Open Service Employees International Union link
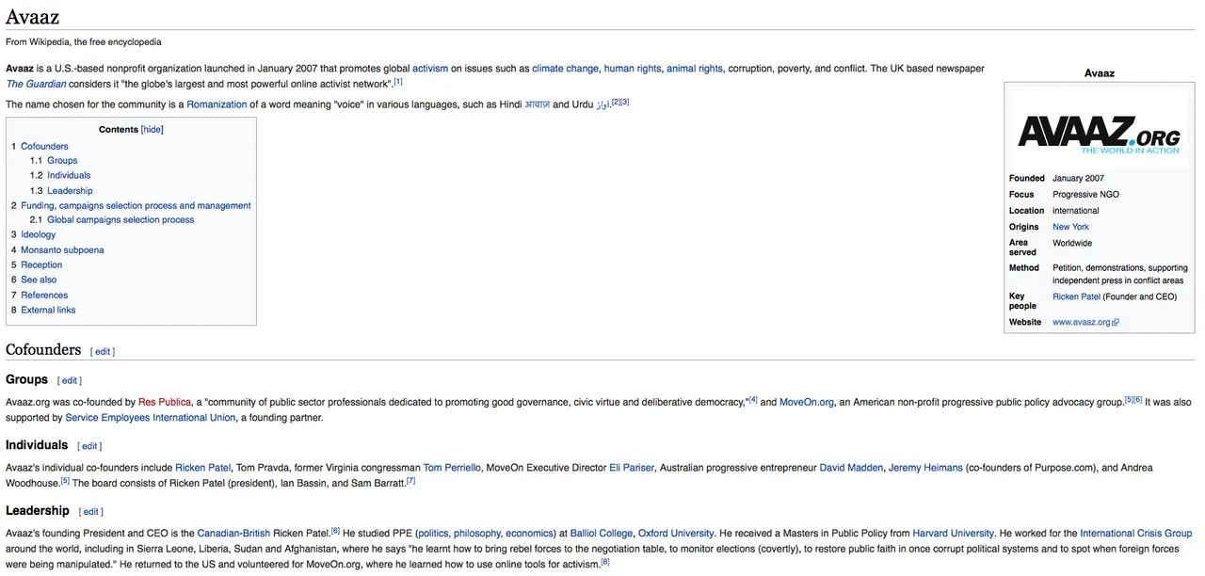 click(x=151, y=418)
